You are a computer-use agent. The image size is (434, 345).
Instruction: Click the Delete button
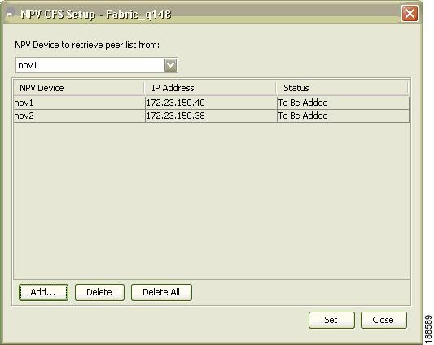tap(99, 292)
